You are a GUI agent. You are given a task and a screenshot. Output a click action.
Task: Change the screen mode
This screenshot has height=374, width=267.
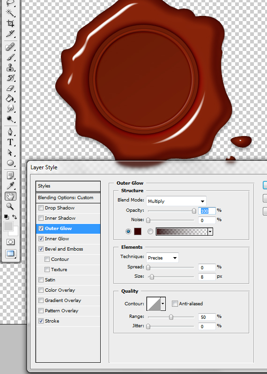point(10,253)
